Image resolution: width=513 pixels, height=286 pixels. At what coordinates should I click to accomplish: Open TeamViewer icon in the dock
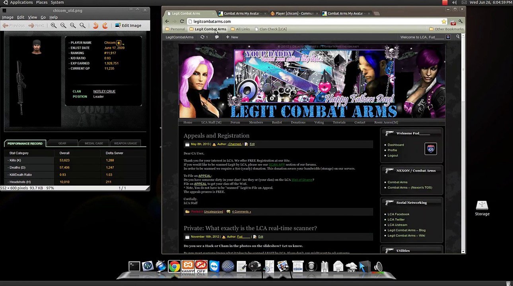(214, 267)
